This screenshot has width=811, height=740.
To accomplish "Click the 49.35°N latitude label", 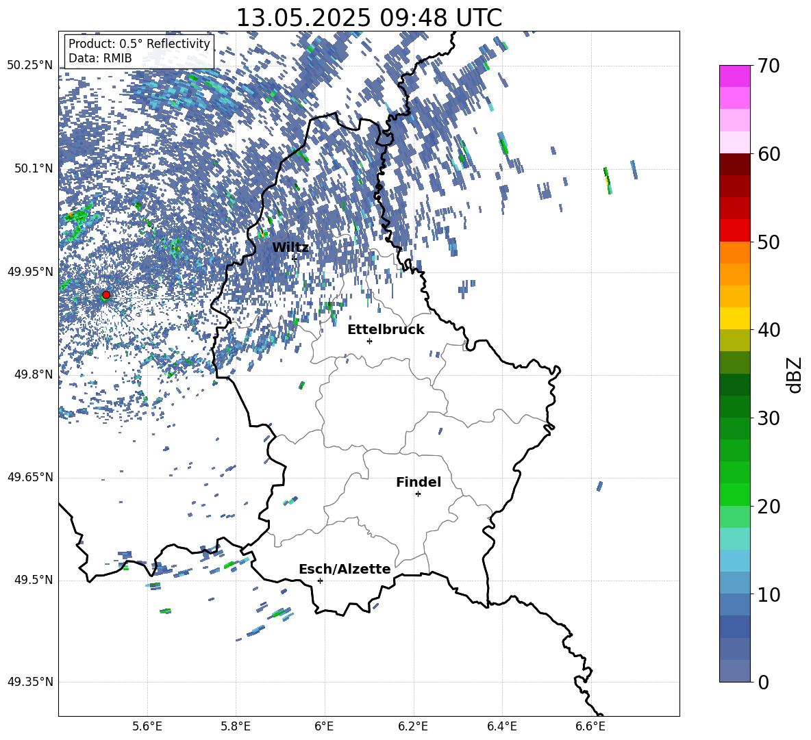I will point(30,682).
